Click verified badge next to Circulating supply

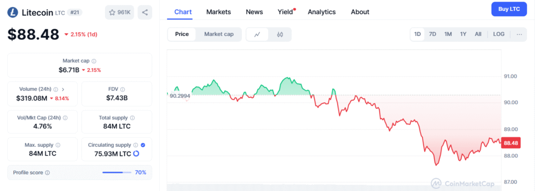pyautogui.click(x=143, y=145)
